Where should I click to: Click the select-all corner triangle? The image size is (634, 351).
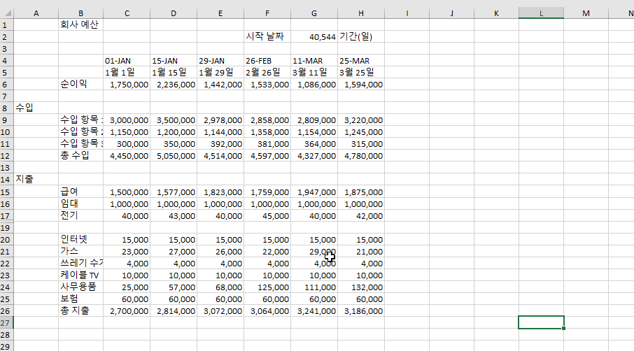(7, 13)
